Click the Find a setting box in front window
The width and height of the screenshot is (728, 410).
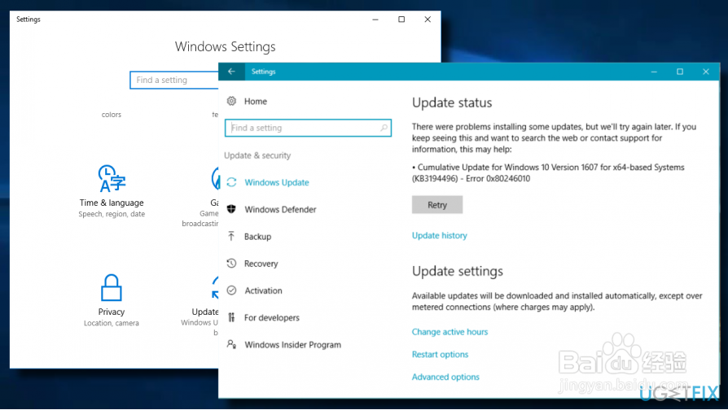tap(308, 128)
